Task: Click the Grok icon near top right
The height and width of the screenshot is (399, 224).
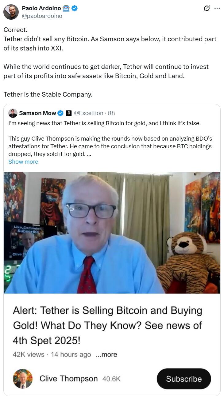Action: pos(207,8)
